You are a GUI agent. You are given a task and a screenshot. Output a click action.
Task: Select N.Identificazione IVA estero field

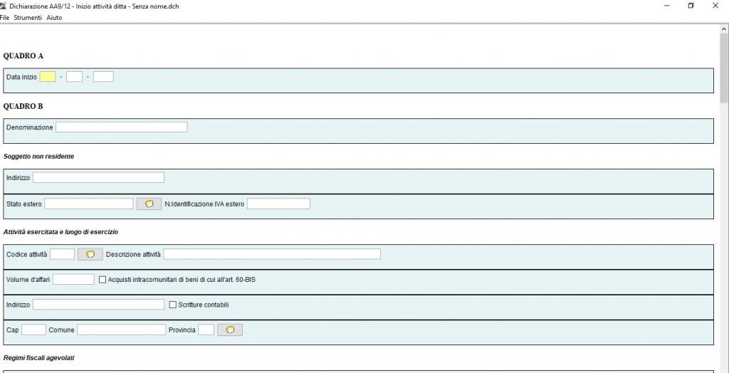(x=278, y=204)
